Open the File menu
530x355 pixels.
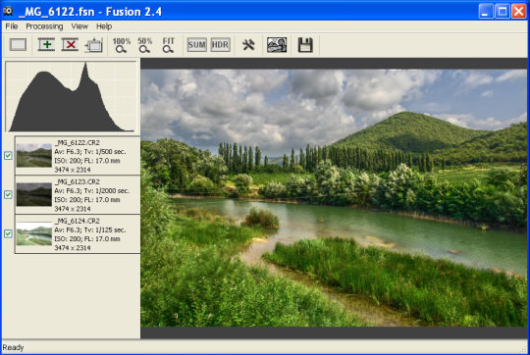tap(12, 26)
